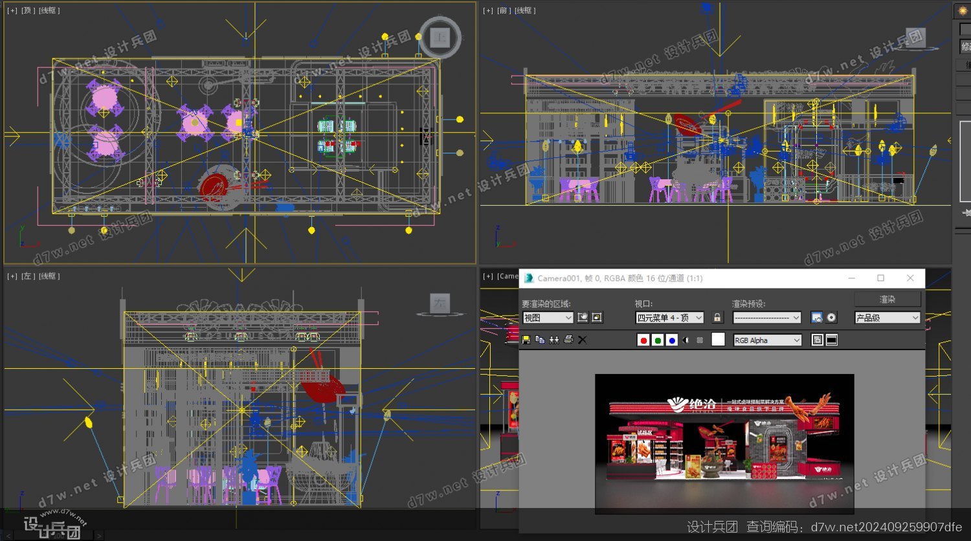This screenshot has width=971, height=541.
Task: Maximize the rendered frame window
Action: pyautogui.click(x=880, y=278)
